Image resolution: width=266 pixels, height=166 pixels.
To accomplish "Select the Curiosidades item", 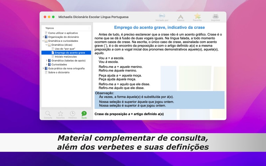I will [59, 64].
